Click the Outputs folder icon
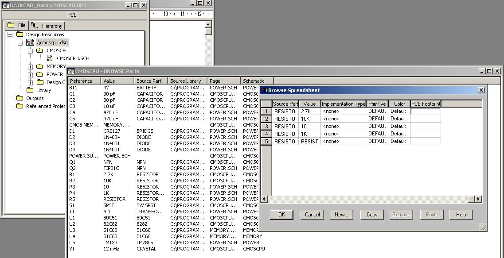504x258 pixels. 20,98
